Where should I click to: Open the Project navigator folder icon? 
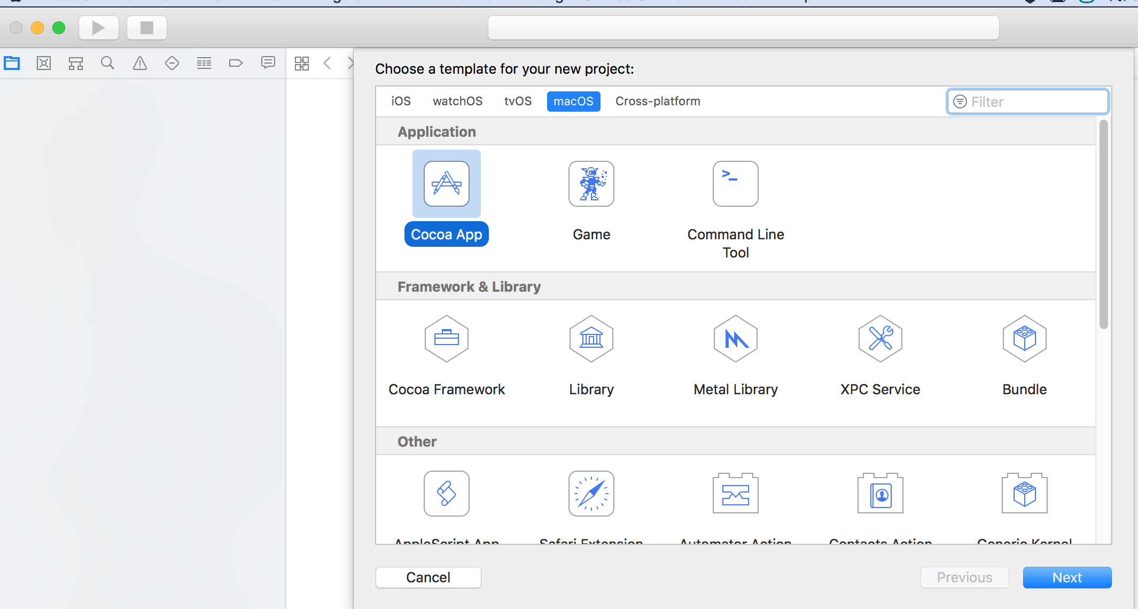coord(12,64)
